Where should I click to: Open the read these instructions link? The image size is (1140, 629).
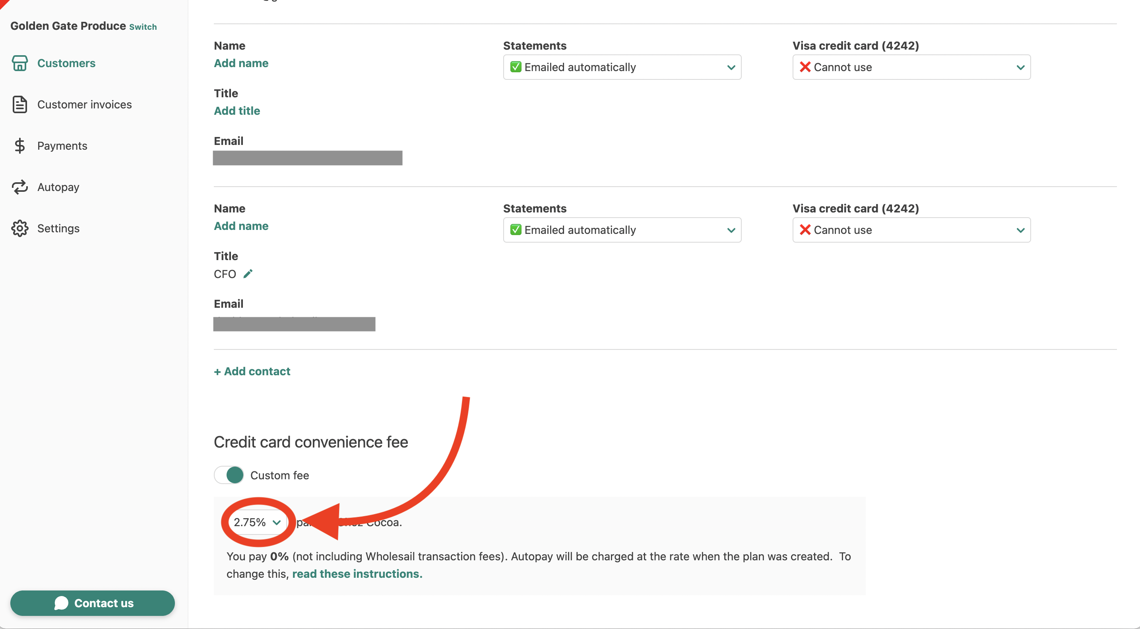(357, 574)
